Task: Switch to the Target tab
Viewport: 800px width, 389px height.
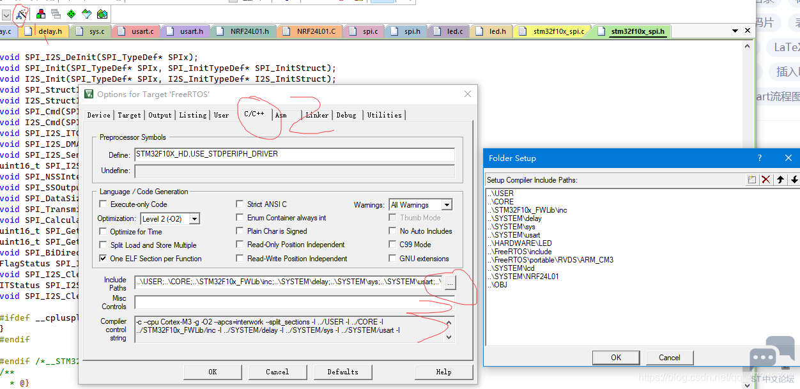Action: point(129,115)
